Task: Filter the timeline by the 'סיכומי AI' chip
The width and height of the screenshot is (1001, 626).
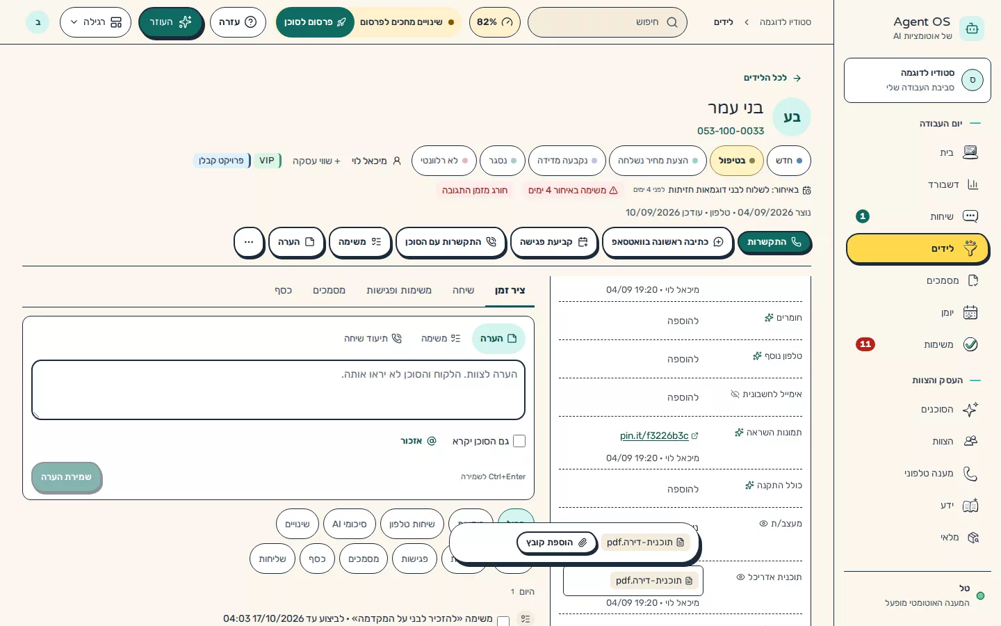Action: click(x=349, y=524)
